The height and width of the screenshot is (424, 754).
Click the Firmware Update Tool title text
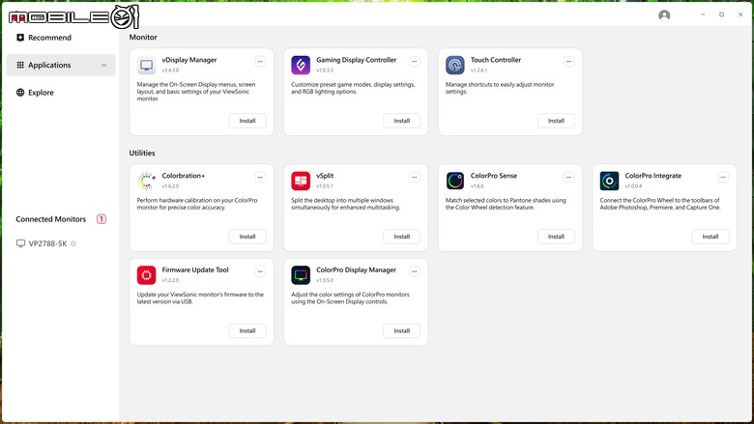[195, 269]
